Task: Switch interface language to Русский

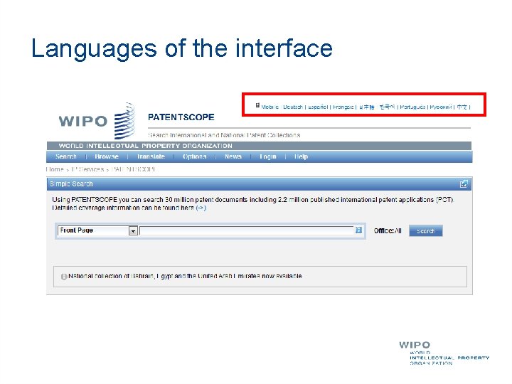Action: 441,107
